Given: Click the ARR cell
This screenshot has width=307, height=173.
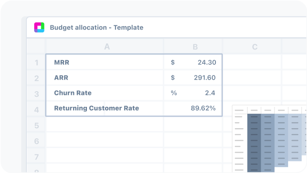Looking at the screenshot, I should 105,78.
